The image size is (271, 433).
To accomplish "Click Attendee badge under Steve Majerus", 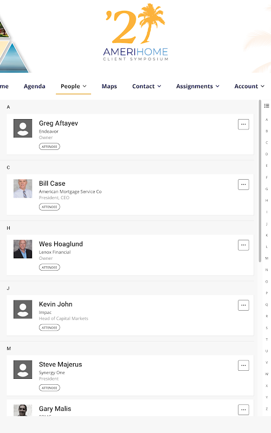I will (49, 388).
